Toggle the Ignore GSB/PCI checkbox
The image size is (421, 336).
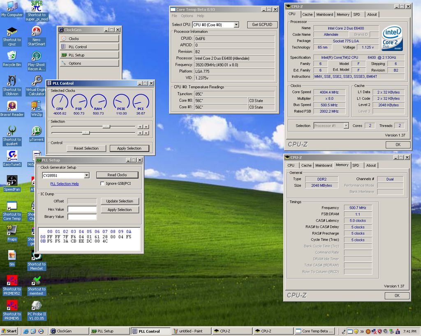pos(102,184)
